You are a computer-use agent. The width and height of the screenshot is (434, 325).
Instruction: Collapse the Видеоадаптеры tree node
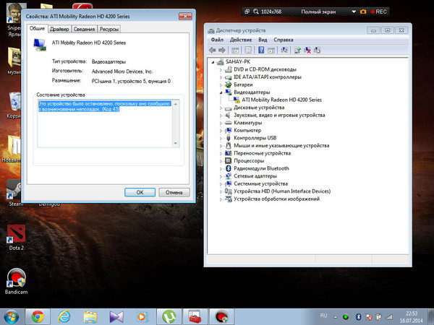tap(221, 92)
